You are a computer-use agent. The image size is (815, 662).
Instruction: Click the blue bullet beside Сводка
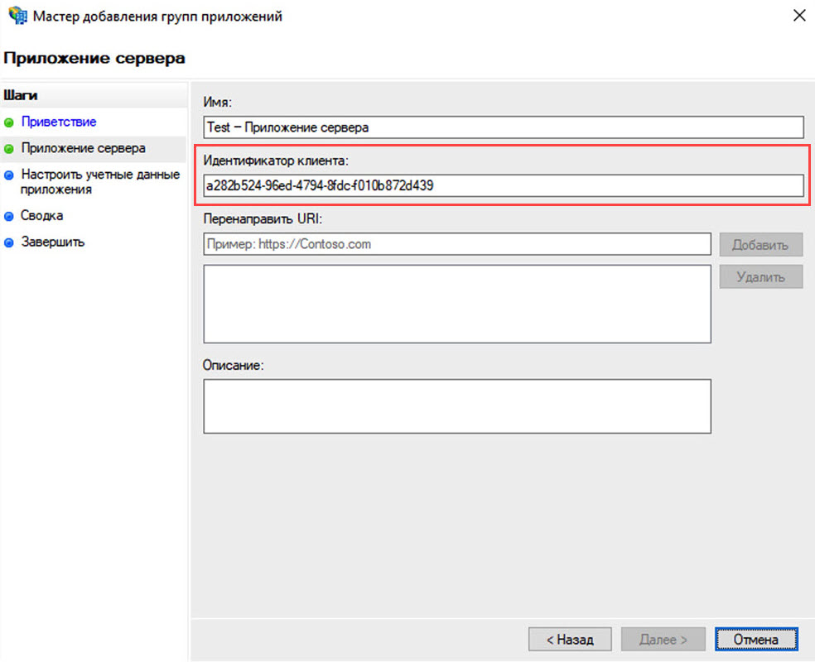coord(9,216)
